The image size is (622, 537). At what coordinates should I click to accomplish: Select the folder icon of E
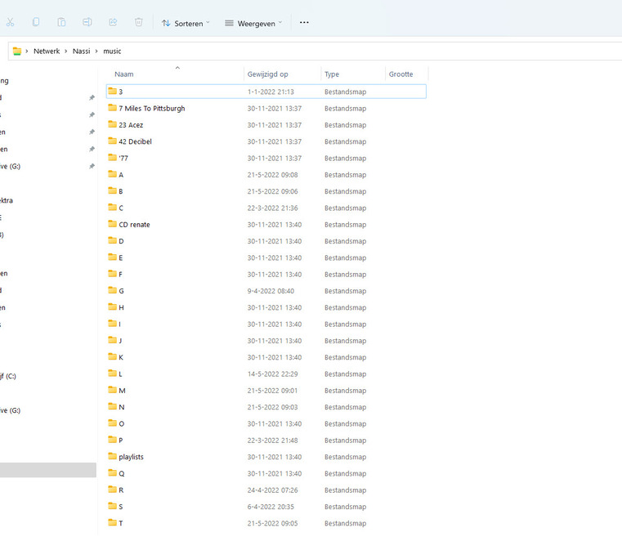pos(112,257)
